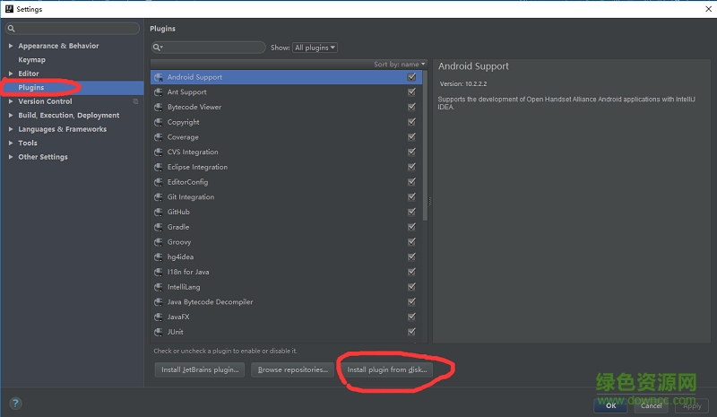Click the JUnit plugin icon

pos(159,332)
